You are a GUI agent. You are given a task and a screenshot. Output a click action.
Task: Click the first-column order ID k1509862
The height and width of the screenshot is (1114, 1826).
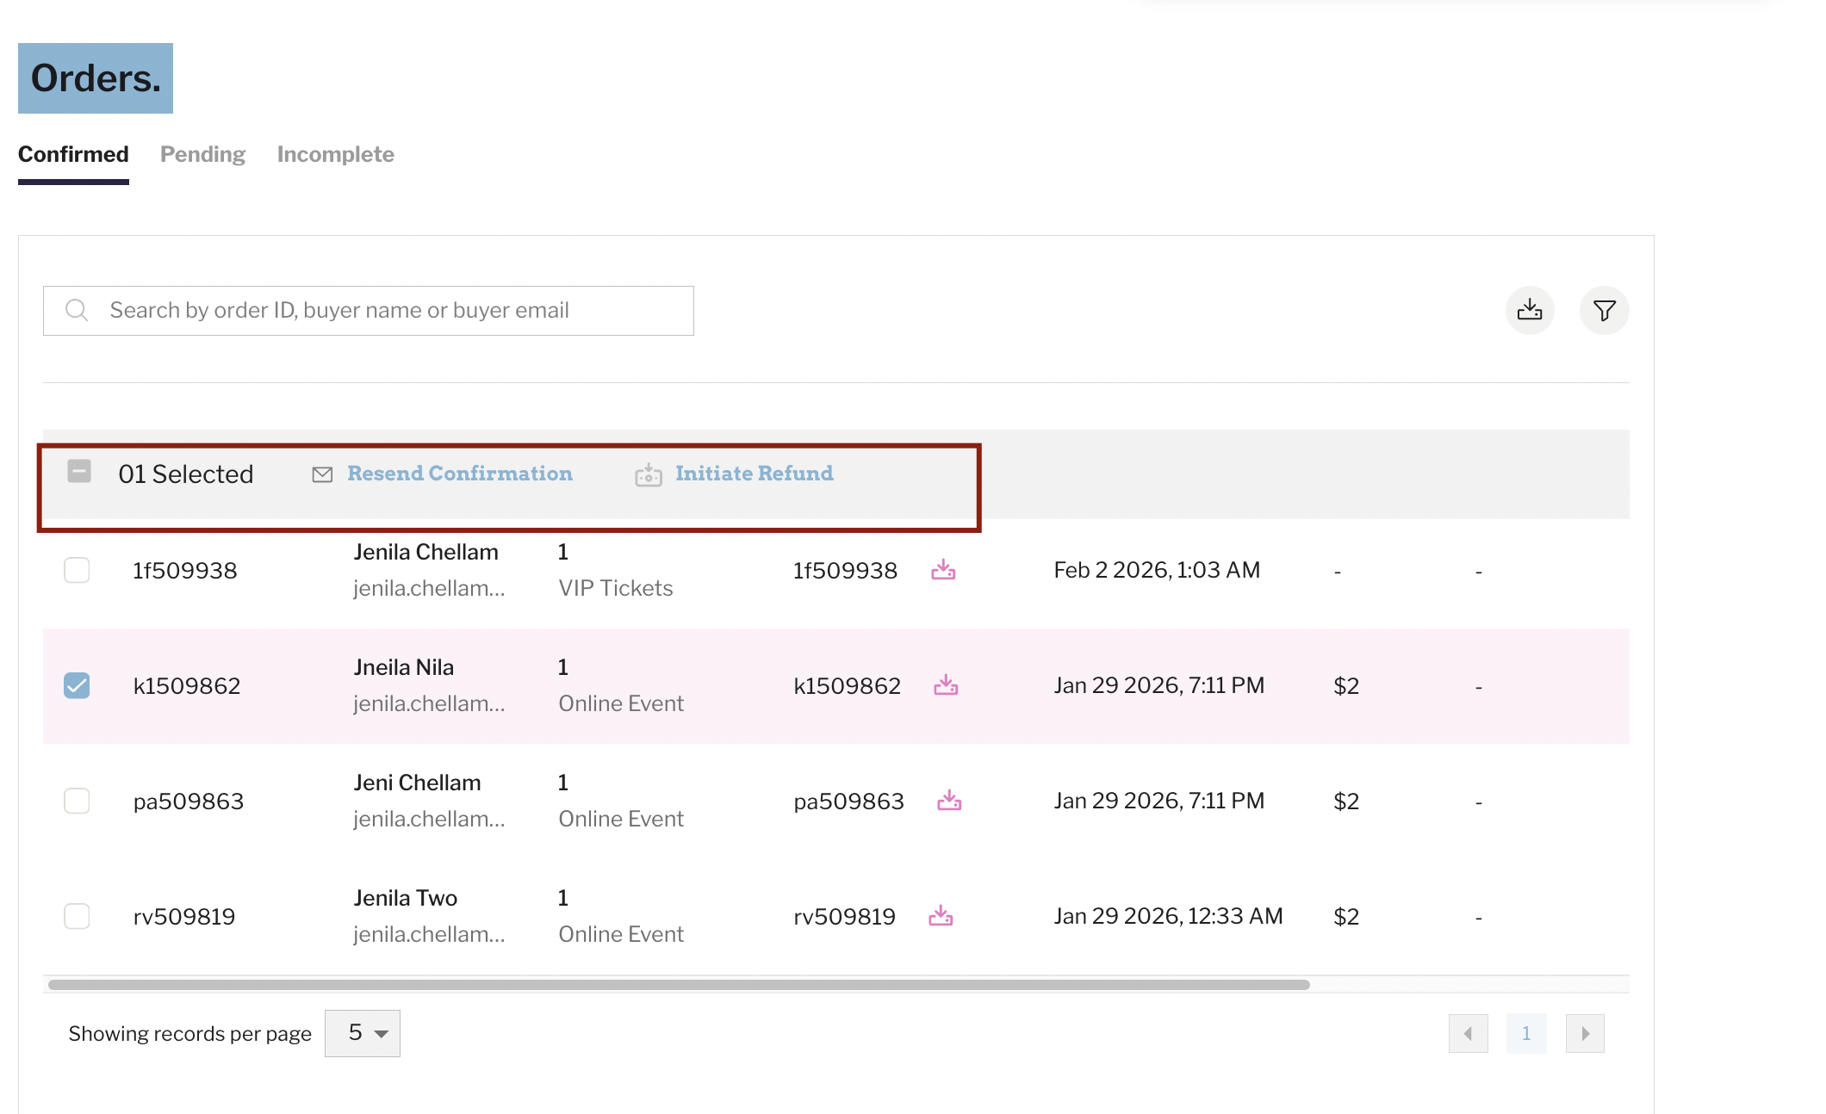tap(186, 686)
